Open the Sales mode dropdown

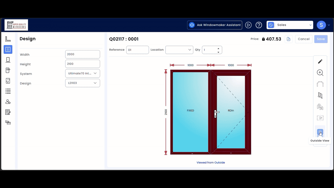point(290,25)
